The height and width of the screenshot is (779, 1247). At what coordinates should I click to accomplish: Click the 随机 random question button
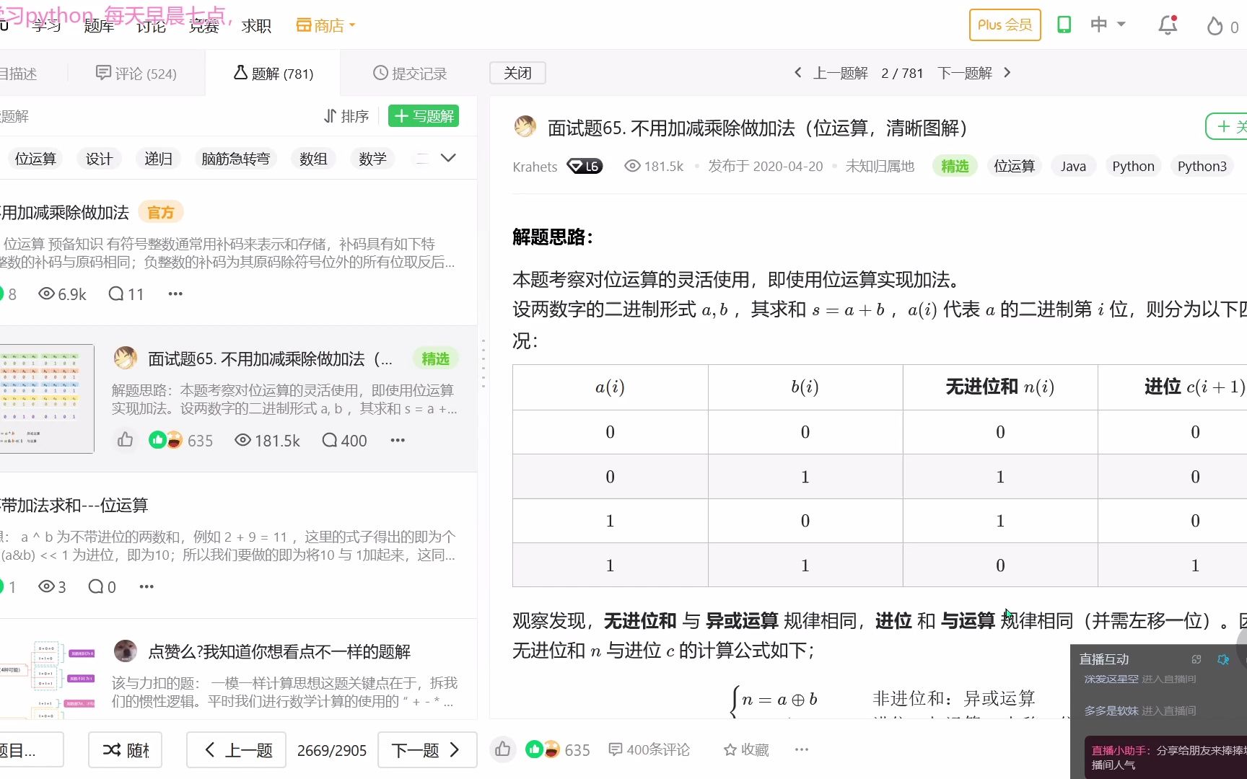pos(125,749)
